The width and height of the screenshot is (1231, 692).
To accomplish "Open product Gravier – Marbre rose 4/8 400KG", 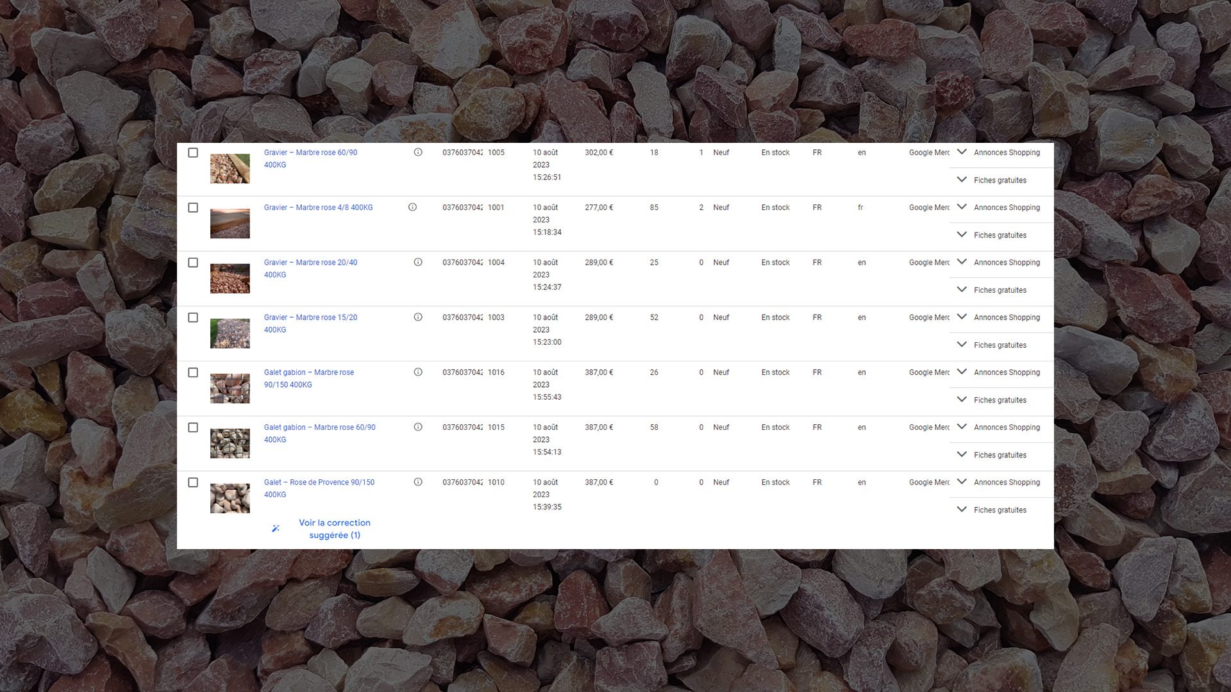I will point(318,208).
